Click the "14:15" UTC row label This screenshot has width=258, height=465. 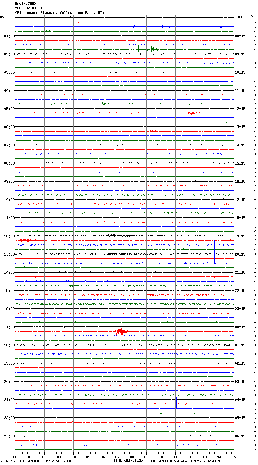point(240,145)
